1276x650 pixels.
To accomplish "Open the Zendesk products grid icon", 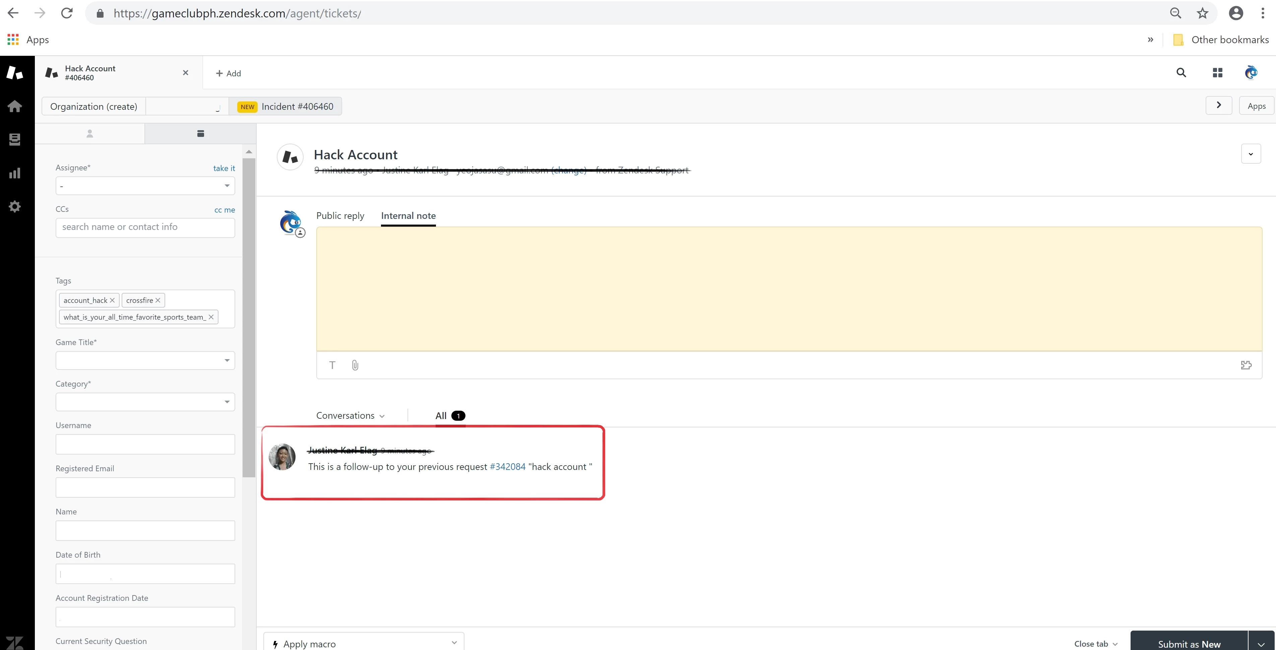I will (x=1218, y=73).
